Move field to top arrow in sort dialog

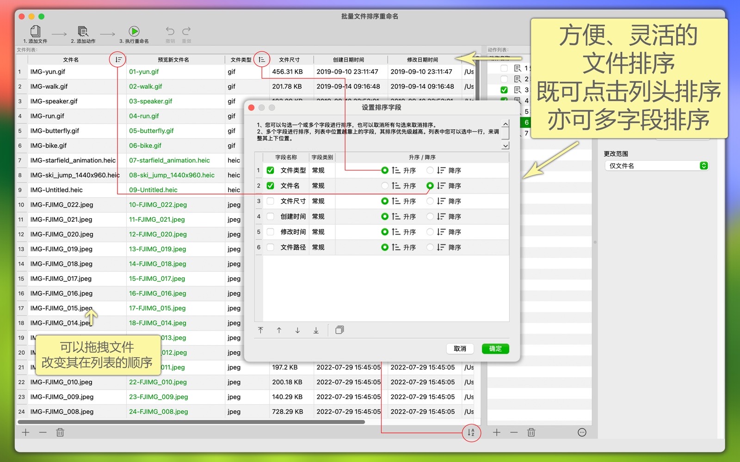(x=261, y=330)
